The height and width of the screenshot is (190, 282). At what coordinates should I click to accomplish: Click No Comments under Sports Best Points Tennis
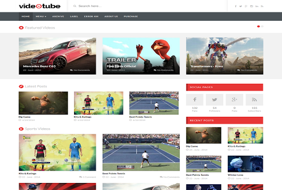[170, 177]
